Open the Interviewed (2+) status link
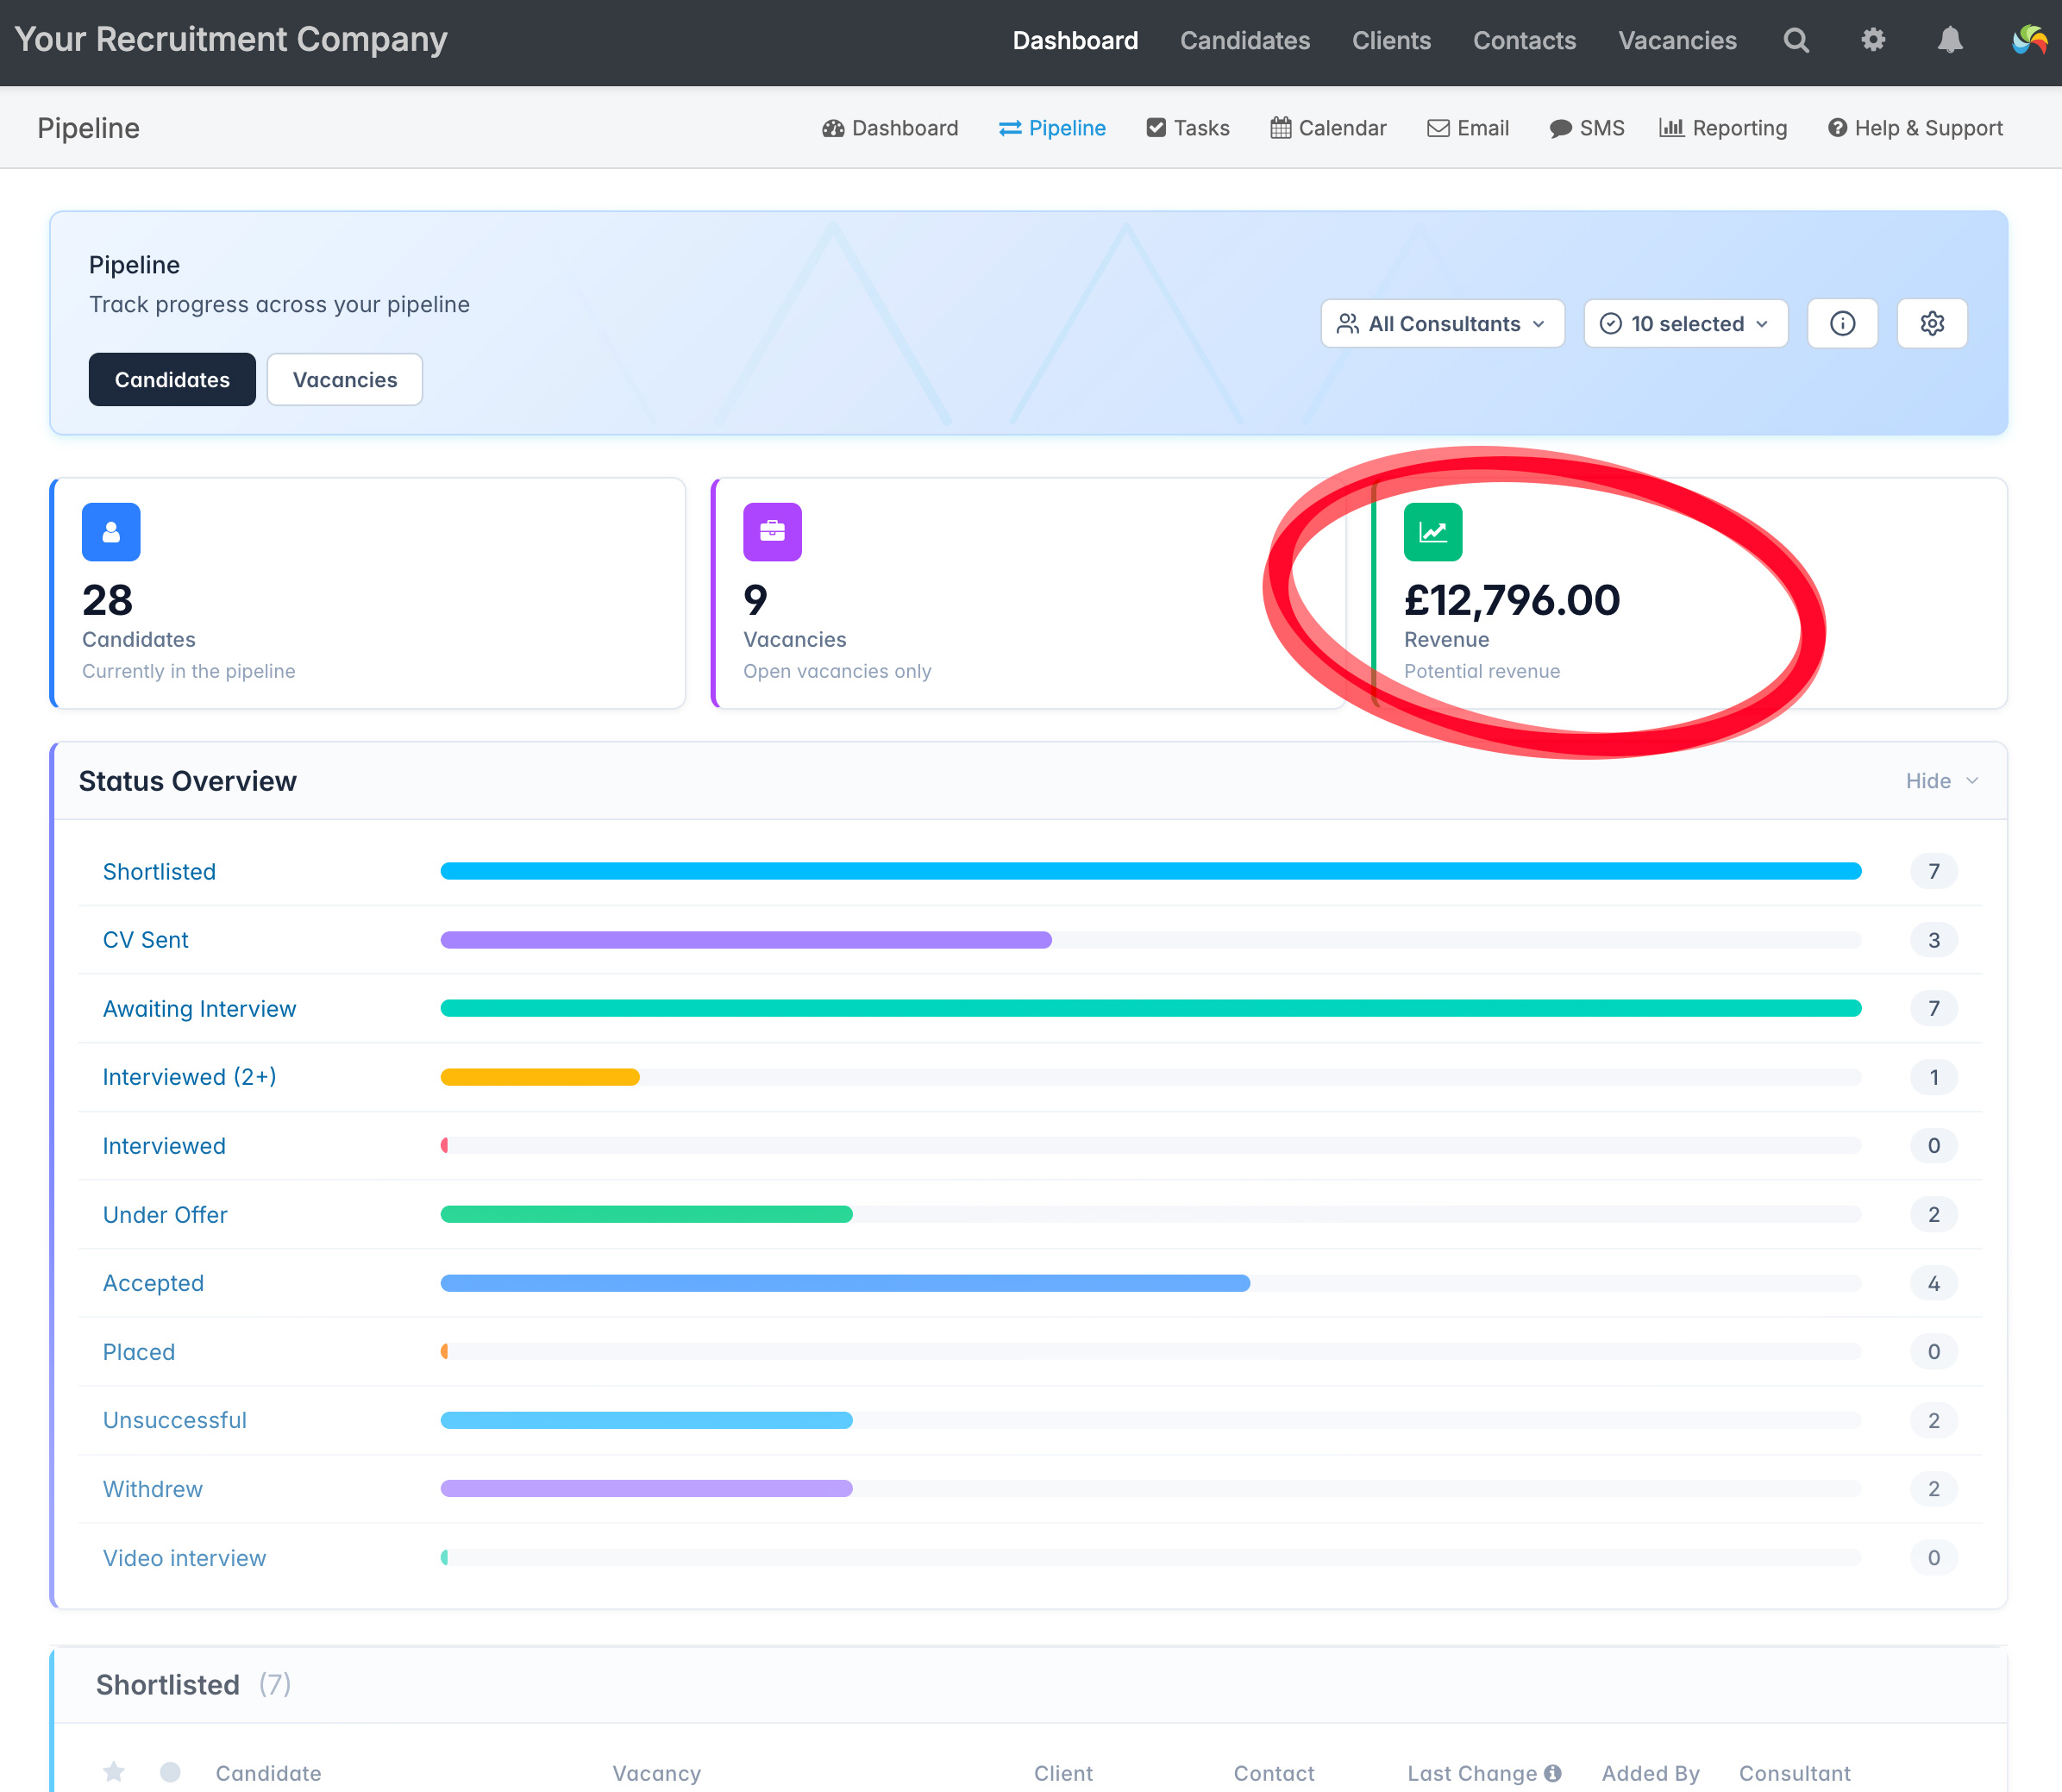The width and height of the screenshot is (2062, 1792). [x=189, y=1077]
